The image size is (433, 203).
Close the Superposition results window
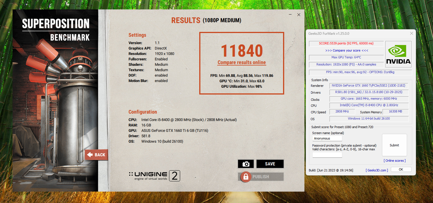tap(299, 15)
